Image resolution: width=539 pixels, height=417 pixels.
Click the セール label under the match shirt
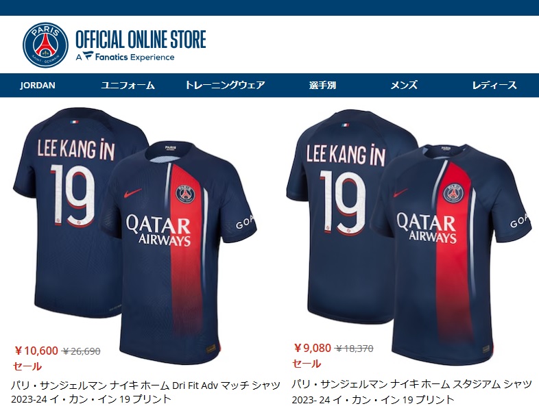pyautogui.click(x=27, y=366)
